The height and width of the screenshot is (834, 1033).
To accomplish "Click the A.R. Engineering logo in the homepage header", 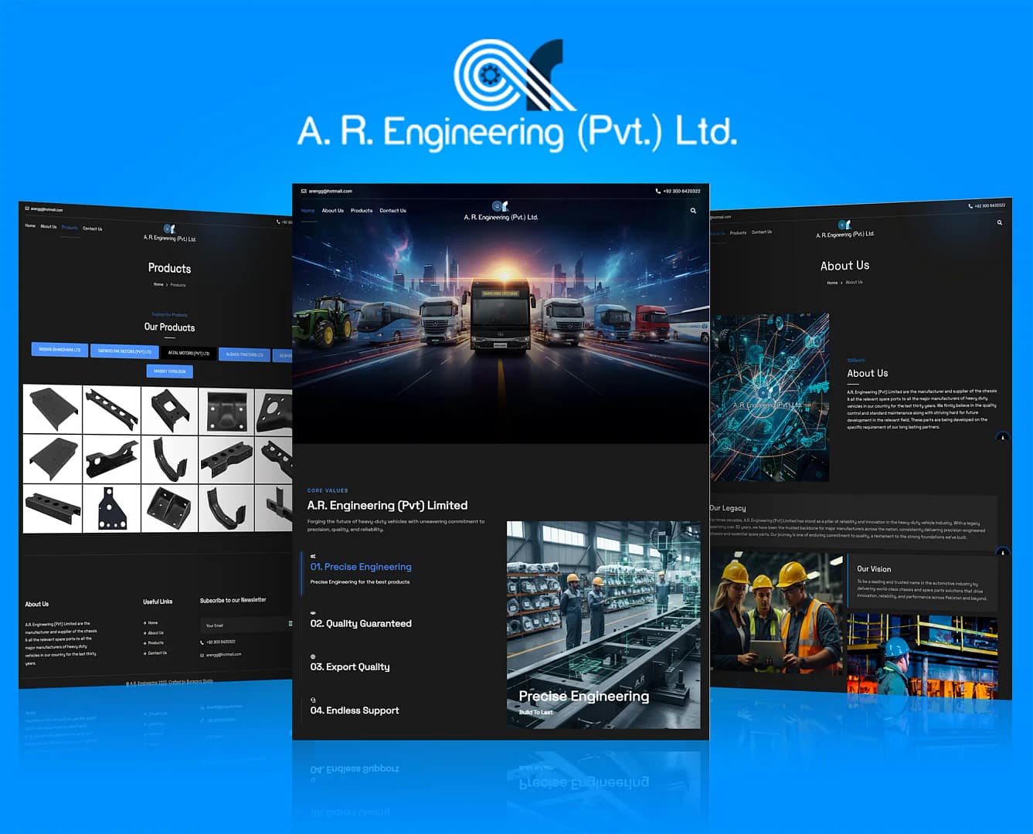I will tap(500, 211).
